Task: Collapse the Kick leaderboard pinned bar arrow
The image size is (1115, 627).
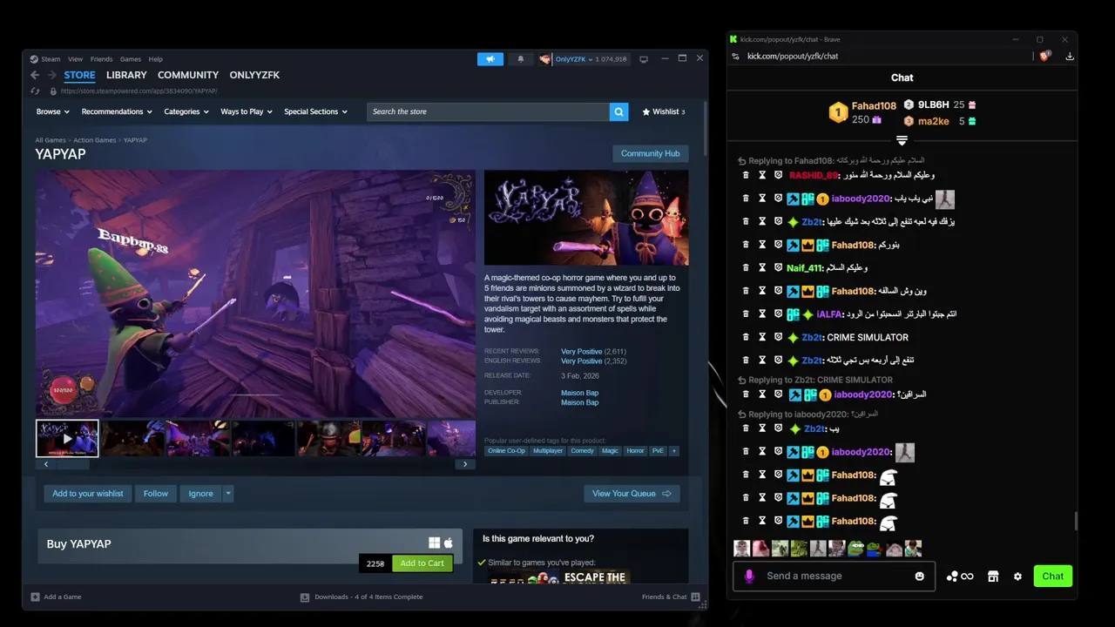Action: (902, 140)
